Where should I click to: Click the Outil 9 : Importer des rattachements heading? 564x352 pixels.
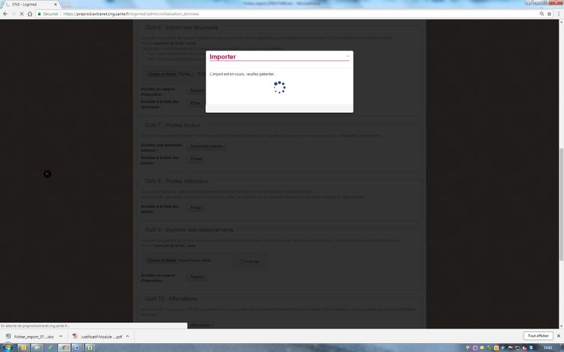tap(189, 230)
